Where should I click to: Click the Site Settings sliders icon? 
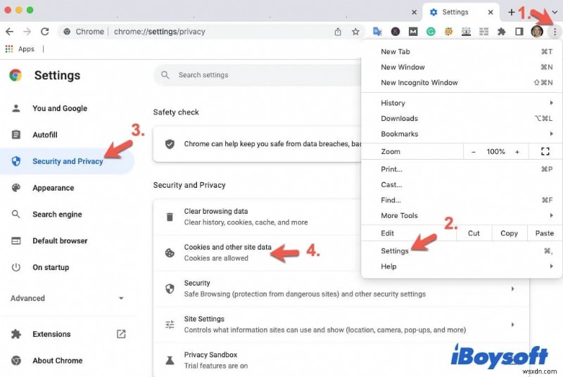[x=170, y=325]
